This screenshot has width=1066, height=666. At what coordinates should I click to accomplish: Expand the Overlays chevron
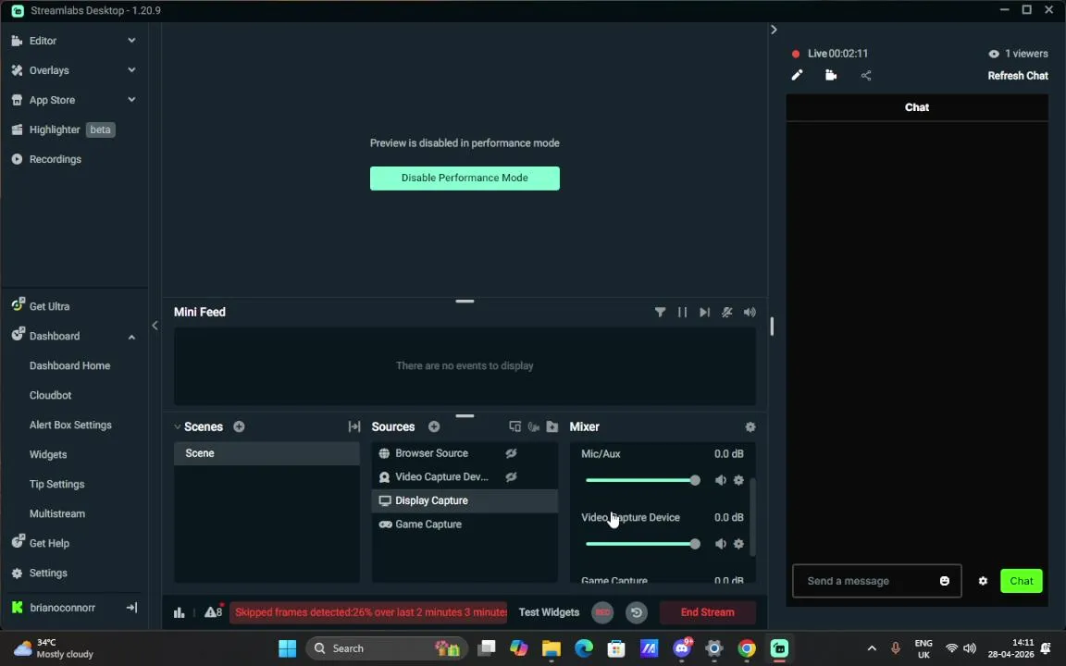(131, 70)
